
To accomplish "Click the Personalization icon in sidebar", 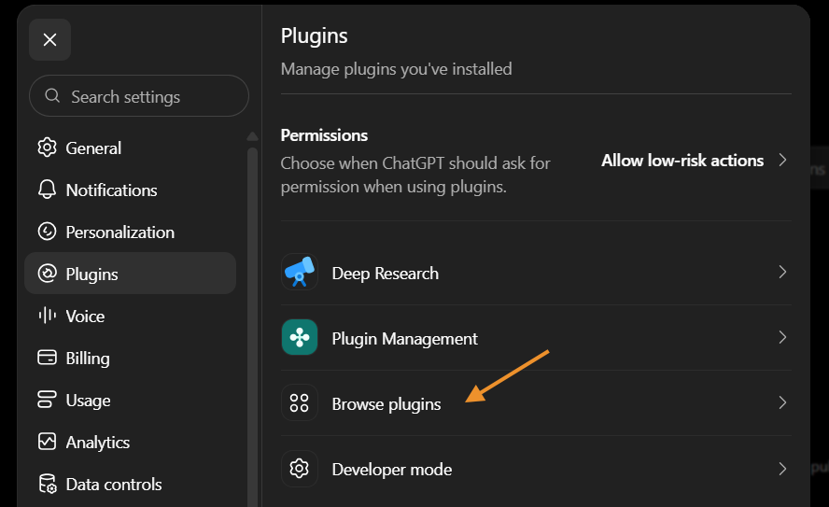I will [x=47, y=232].
